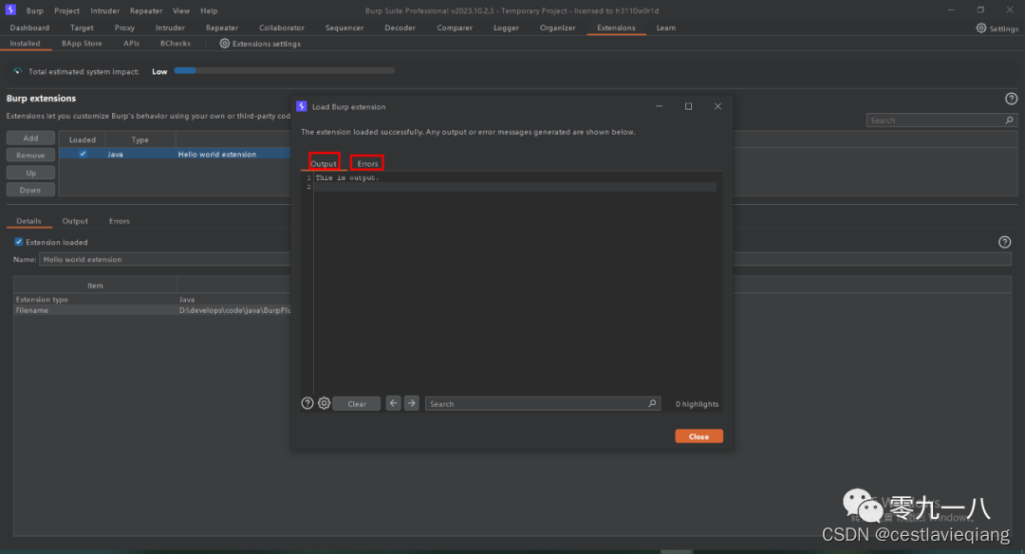This screenshot has width=1025, height=554.
Task: Click the Loaded column header
Action: [83, 139]
